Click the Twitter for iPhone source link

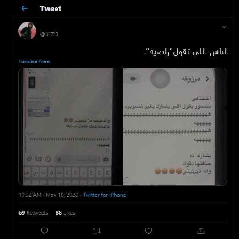[105, 195]
